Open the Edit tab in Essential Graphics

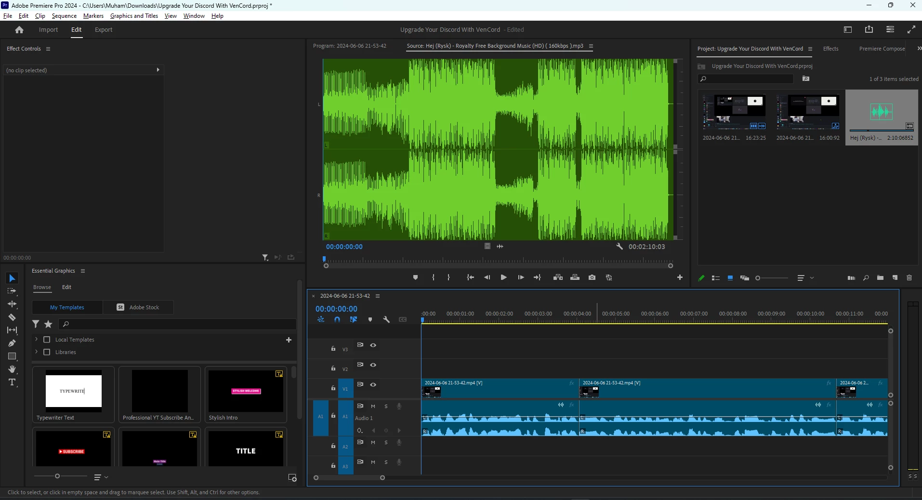pos(66,287)
